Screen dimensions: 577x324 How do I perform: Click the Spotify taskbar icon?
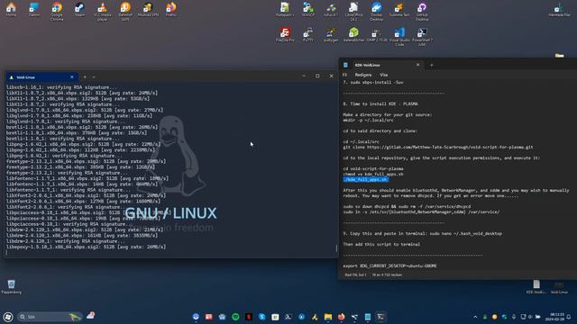235,317
